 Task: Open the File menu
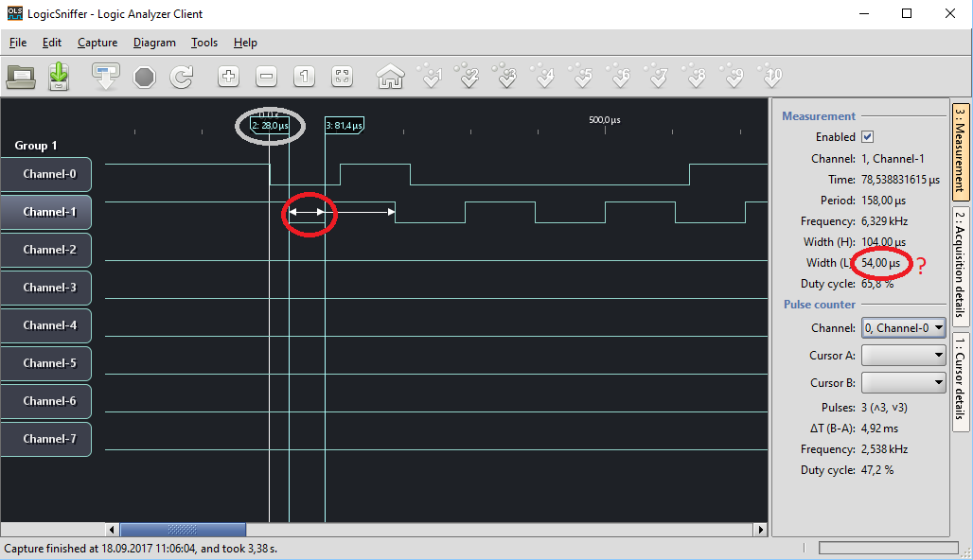tap(18, 43)
